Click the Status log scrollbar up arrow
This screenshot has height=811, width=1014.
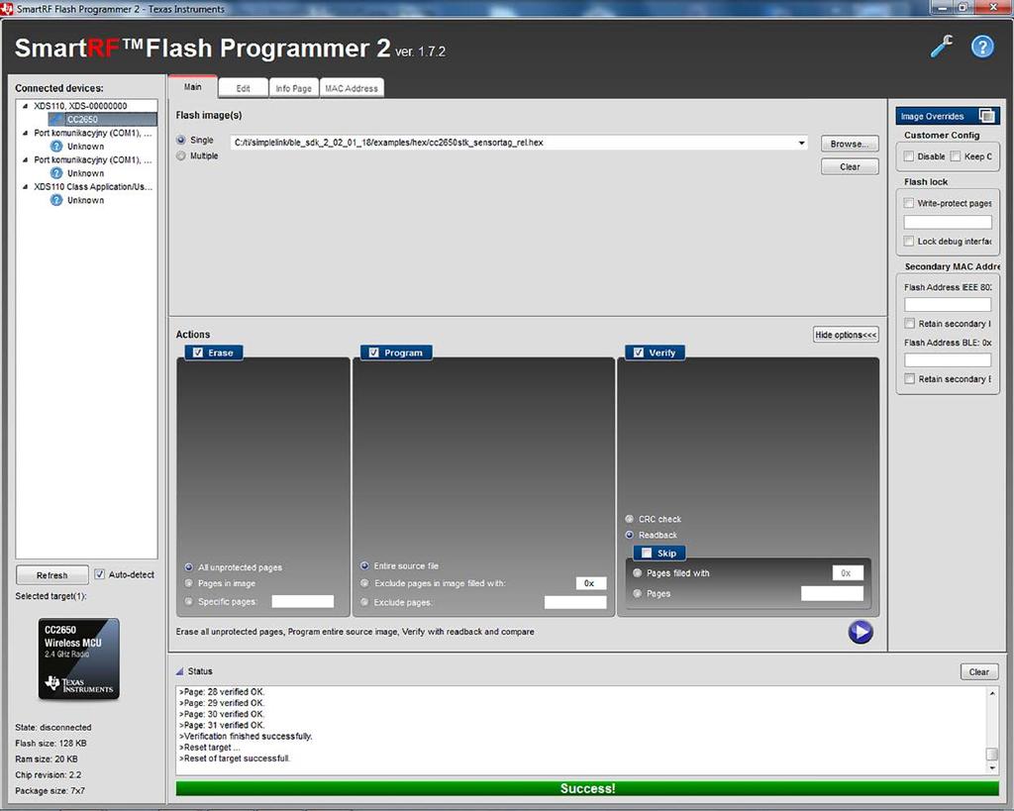(x=992, y=692)
